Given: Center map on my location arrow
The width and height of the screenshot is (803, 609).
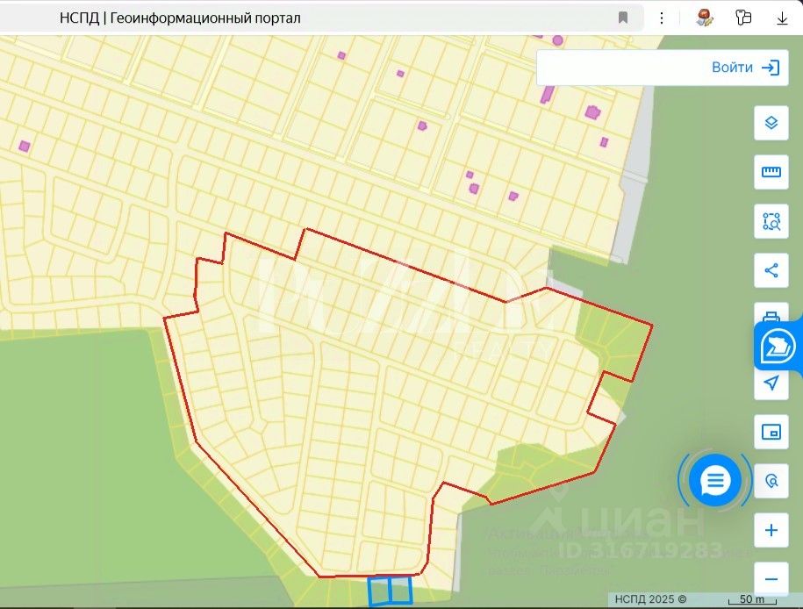Looking at the screenshot, I should point(771,383).
